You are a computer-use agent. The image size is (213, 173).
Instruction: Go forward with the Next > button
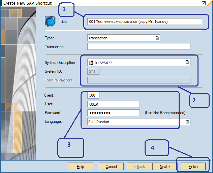(165, 167)
